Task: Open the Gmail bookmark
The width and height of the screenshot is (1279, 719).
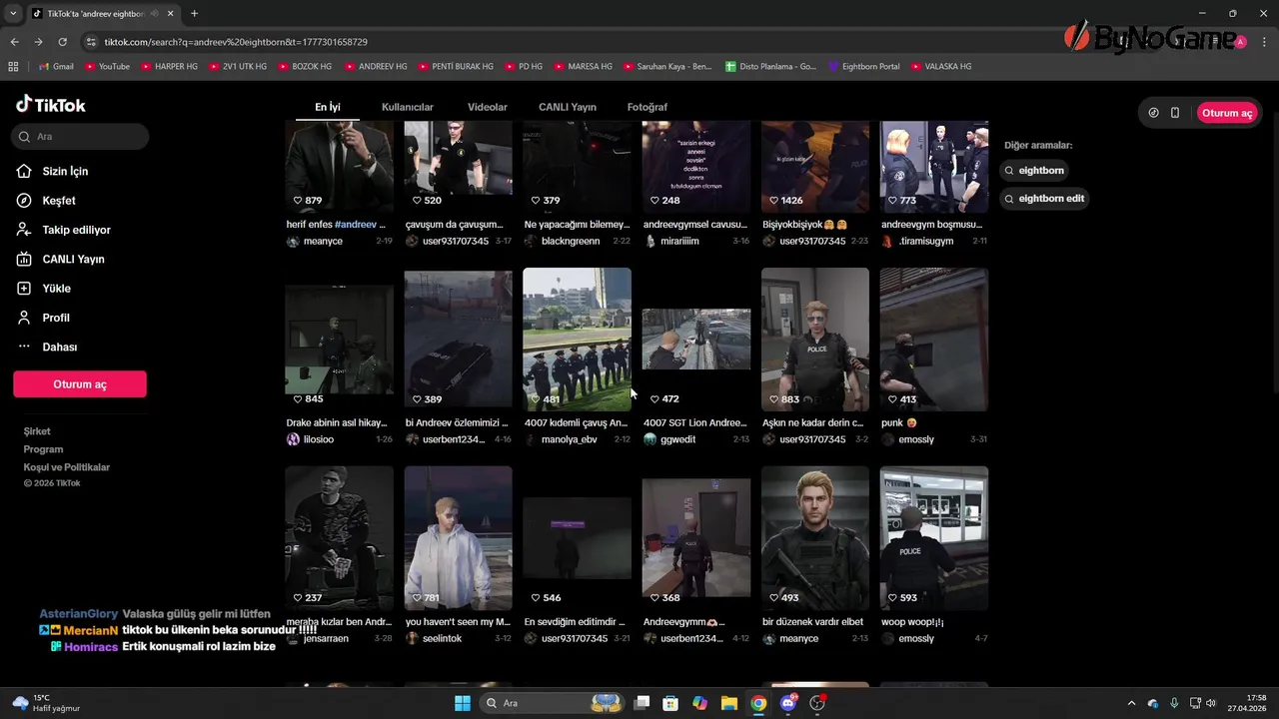Action: (x=55, y=66)
